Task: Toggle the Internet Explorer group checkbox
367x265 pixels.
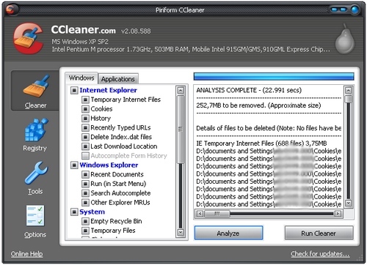Action: 74,90
